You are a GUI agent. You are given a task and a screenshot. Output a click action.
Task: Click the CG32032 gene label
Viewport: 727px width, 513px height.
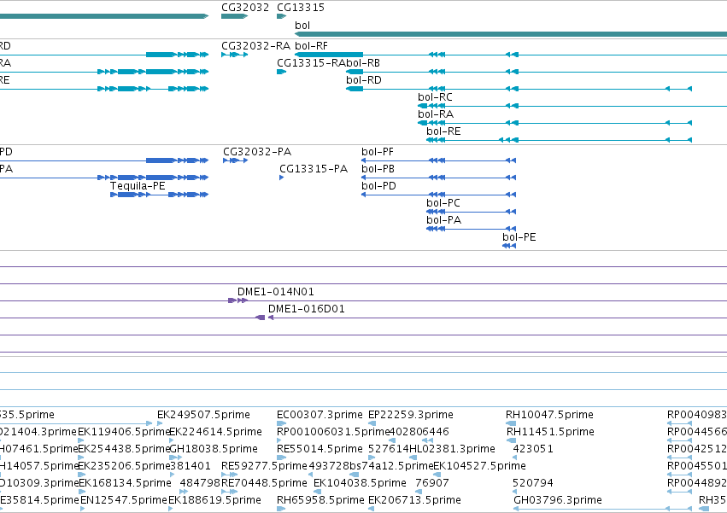coord(245,8)
